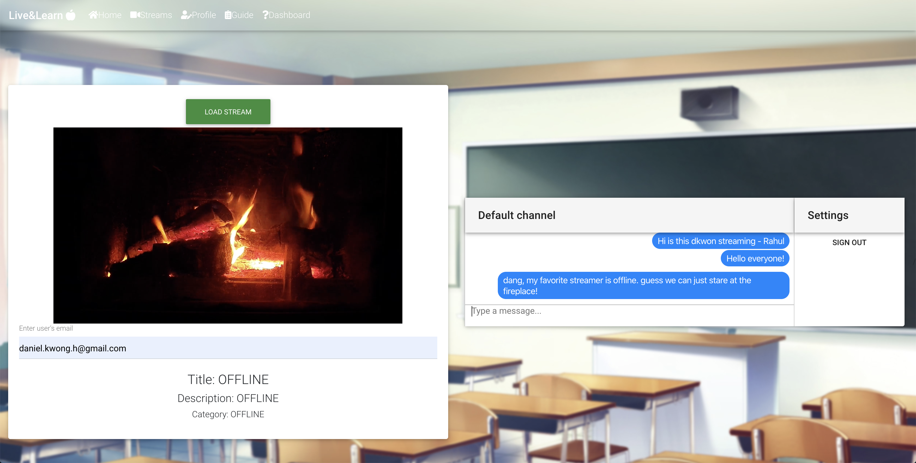Navigate to the Guide page

(242, 15)
